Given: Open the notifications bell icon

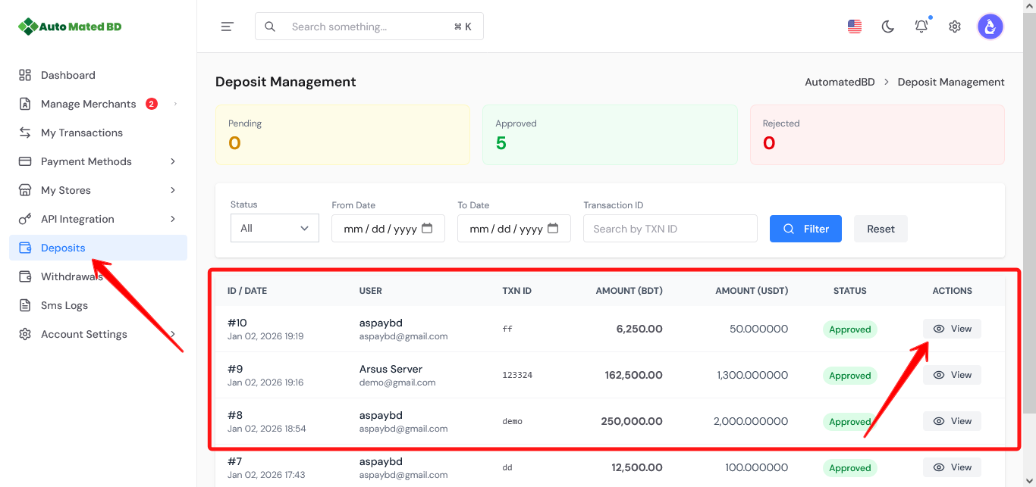Looking at the screenshot, I should point(921,27).
